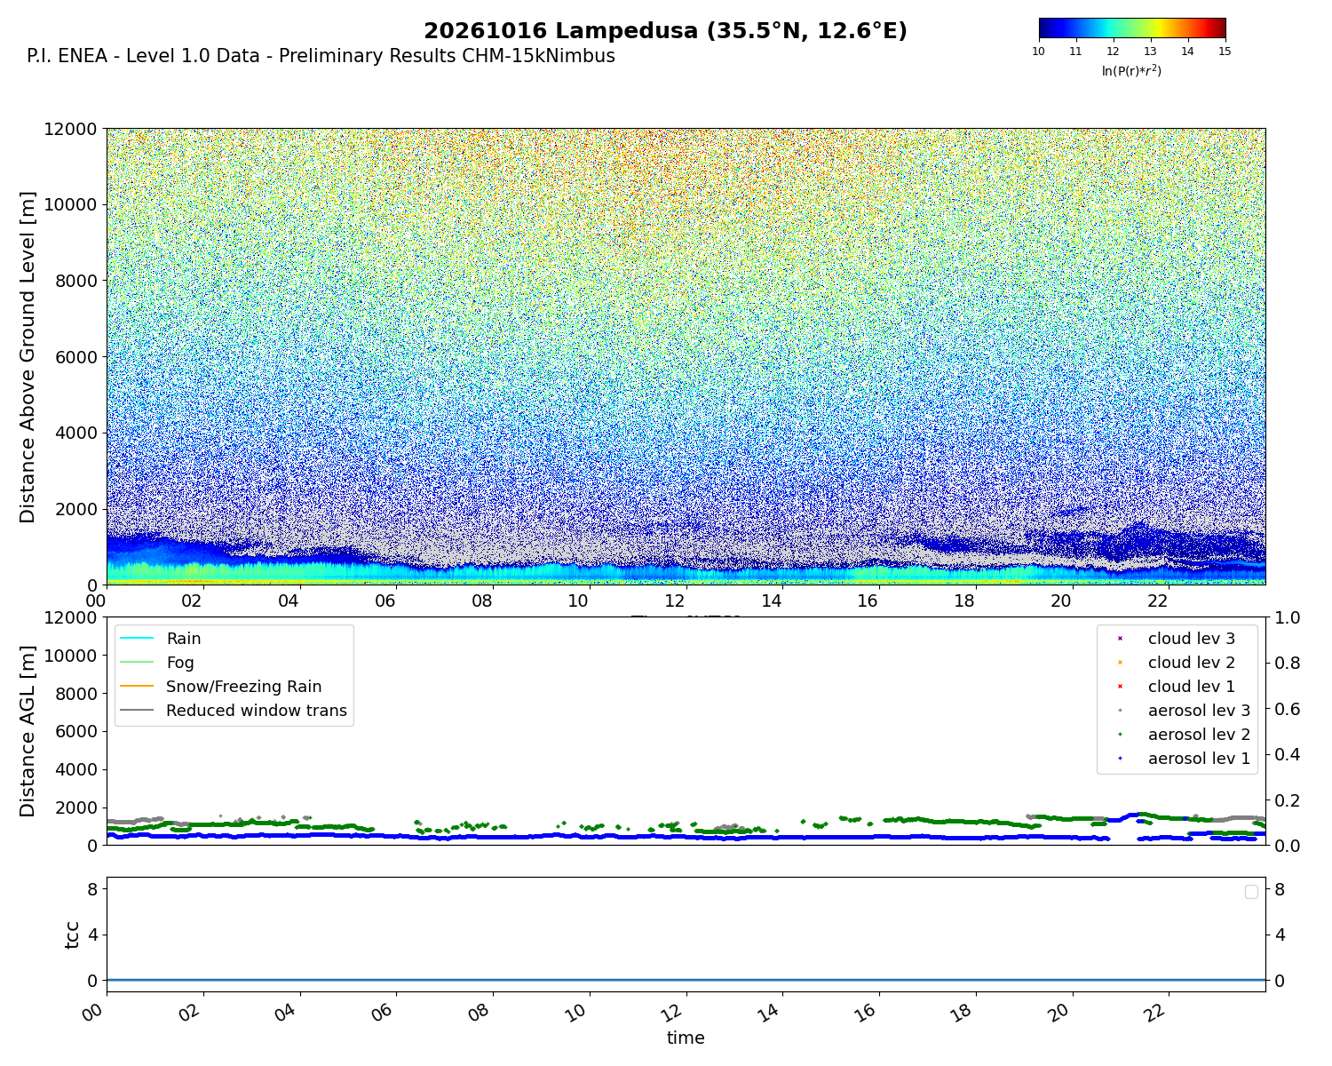Image resolution: width=1332 pixels, height=1066 pixels.
Task: Click the 'aerosol lev 2' legend label
Action: pos(1200,735)
